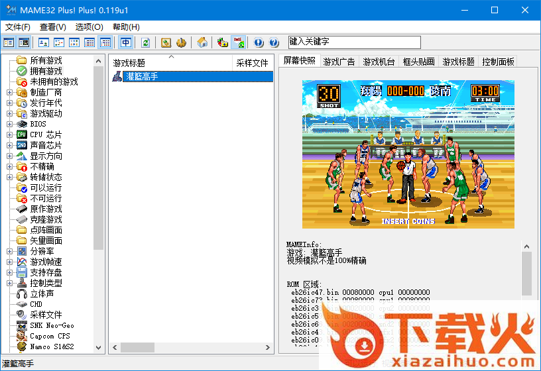Switch to the 框头贴画 tab
Viewport: 541px width, 371px height.
pyautogui.click(x=418, y=62)
